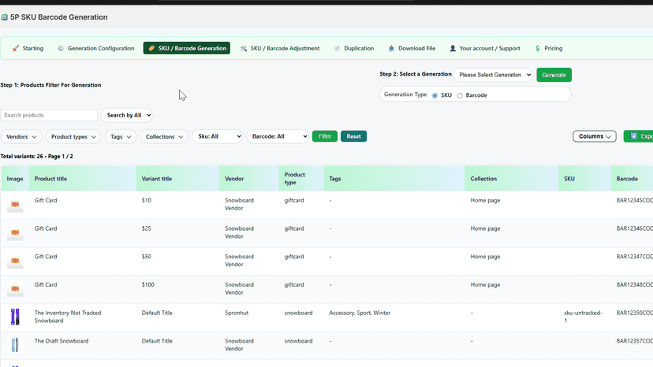653x367 pixels.
Task: Click the 5P SKU Barcode Generation app icon
Action: pos(5,17)
